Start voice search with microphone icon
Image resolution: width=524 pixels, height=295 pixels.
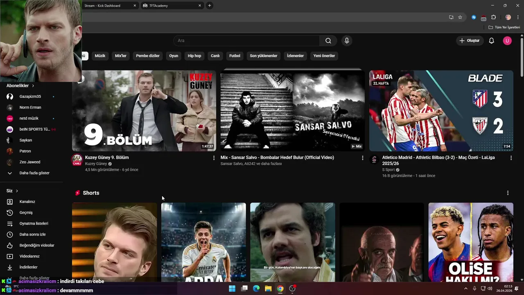347,41
